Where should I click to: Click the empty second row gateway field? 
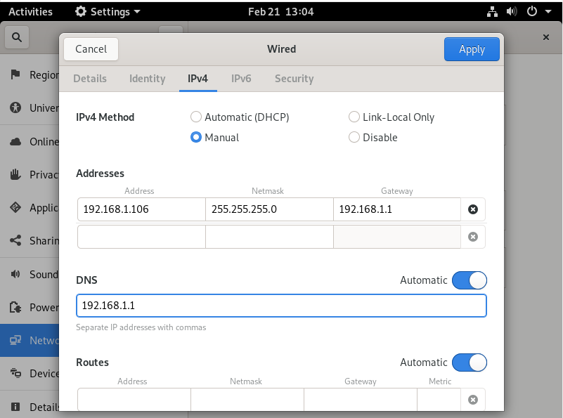click(397, 237)
